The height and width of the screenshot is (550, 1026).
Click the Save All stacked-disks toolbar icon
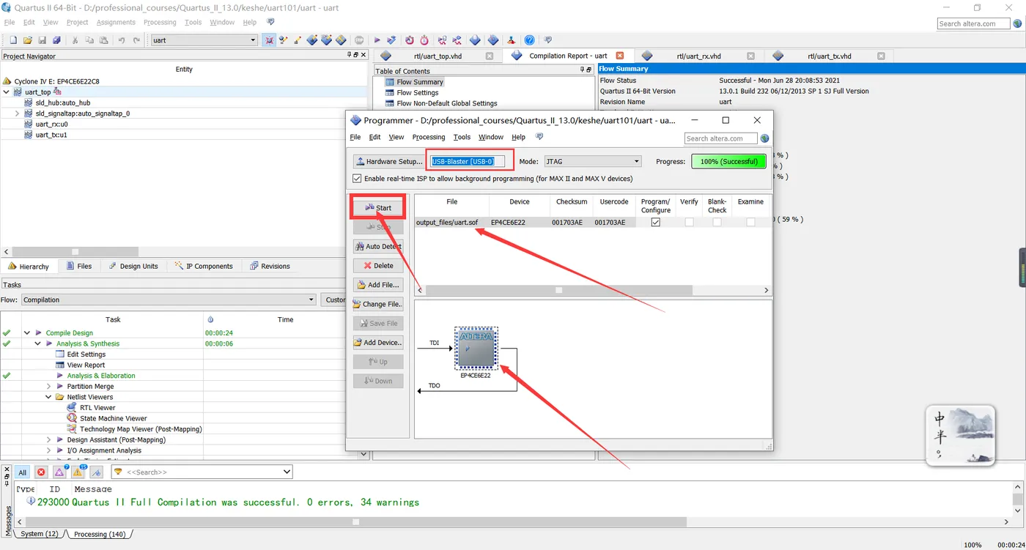pyautogui.click(x=56, y=40)
